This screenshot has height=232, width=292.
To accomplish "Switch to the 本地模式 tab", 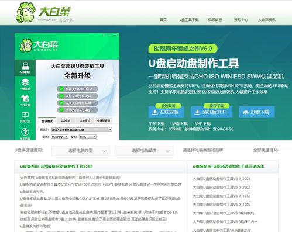I will click(85, 121).
